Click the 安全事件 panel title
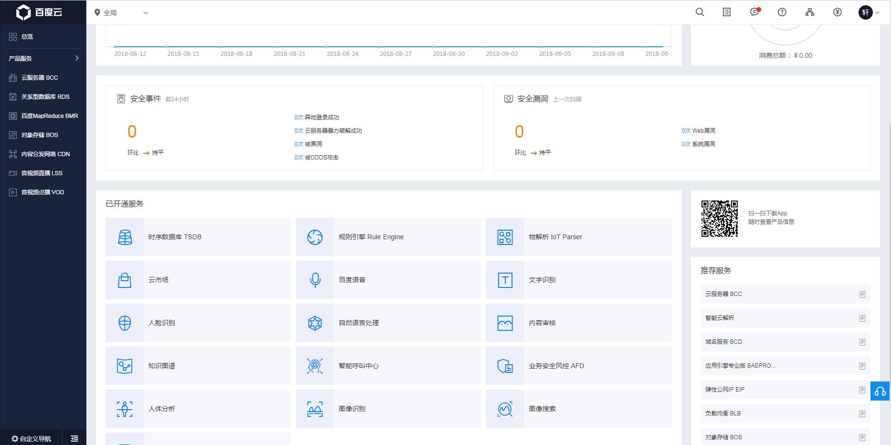 pos(146,99)
